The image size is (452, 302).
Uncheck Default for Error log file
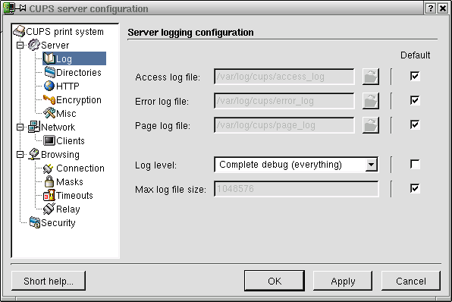[x=415, y=100]
